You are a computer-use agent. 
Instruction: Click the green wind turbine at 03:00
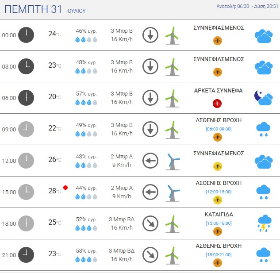(173, 67)
